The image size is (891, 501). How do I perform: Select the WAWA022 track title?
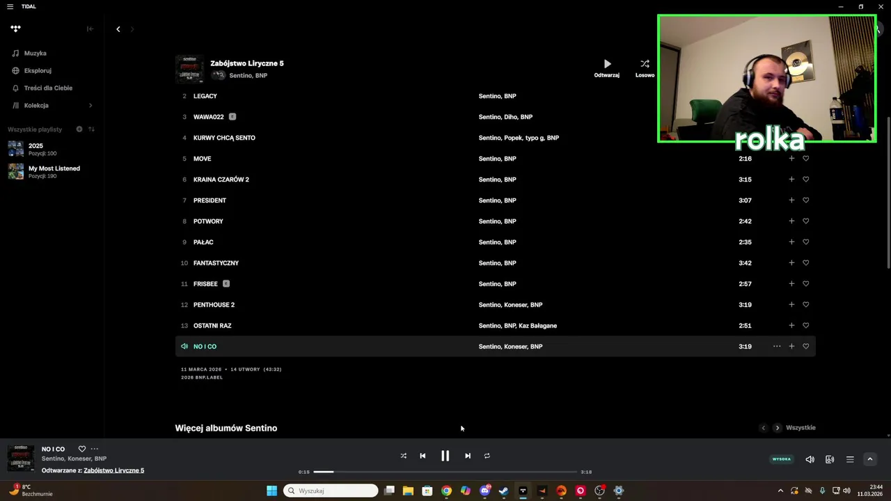click(x=209, y=117)
